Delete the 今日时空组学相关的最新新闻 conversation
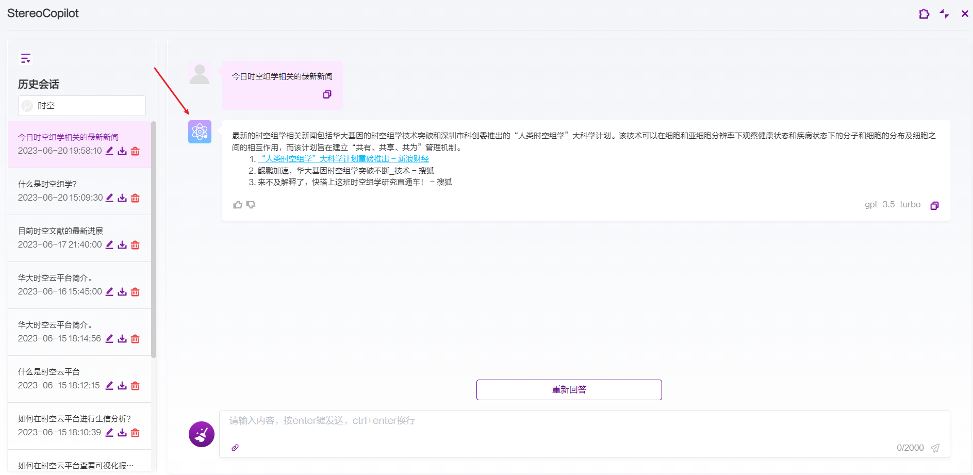This screenshot has width=973, height=475. (135, 151)
